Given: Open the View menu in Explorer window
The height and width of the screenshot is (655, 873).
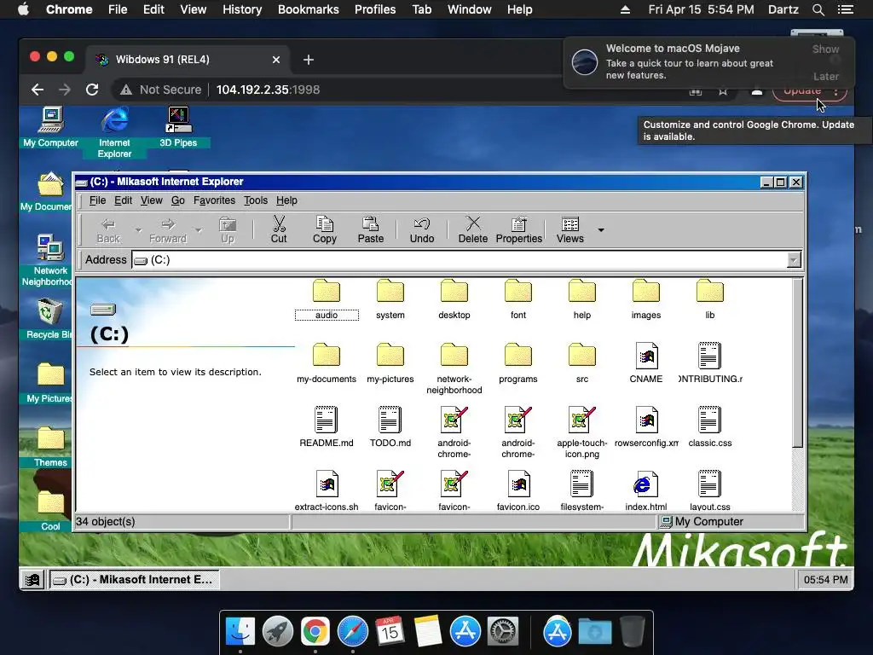Looking at the screenshot, I should (152, 200).
